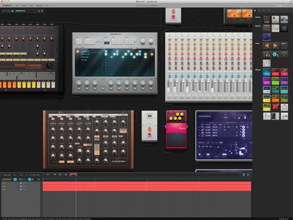Image resolution: width=293 pixels, height=220 pixels.
Task: Click the small play icon in top toolbar
Action: [3, 11]
